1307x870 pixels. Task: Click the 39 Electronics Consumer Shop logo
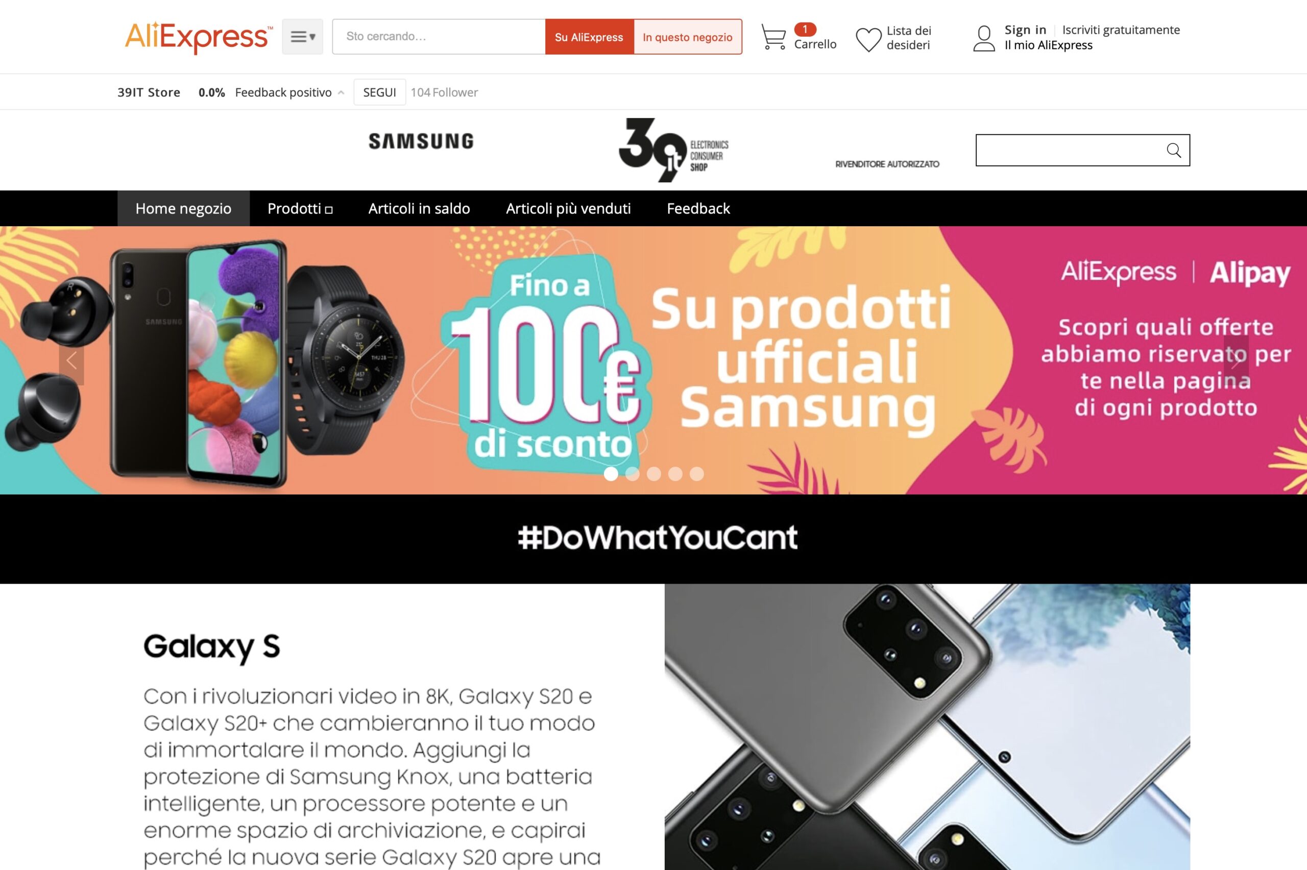pyautogui.click(x=673, y=149)
